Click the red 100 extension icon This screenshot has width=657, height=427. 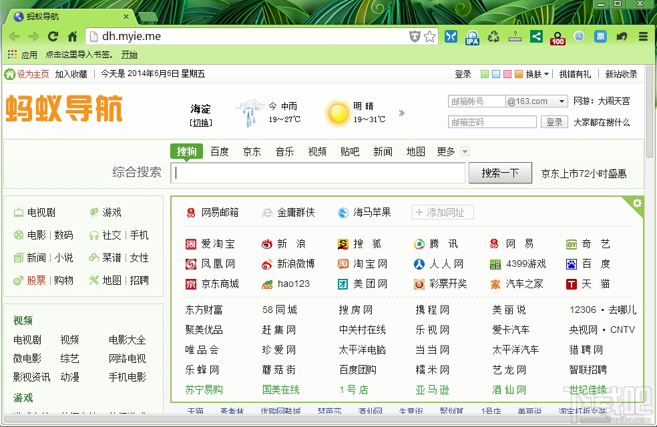pyautogui.click(x=558, y=37)
